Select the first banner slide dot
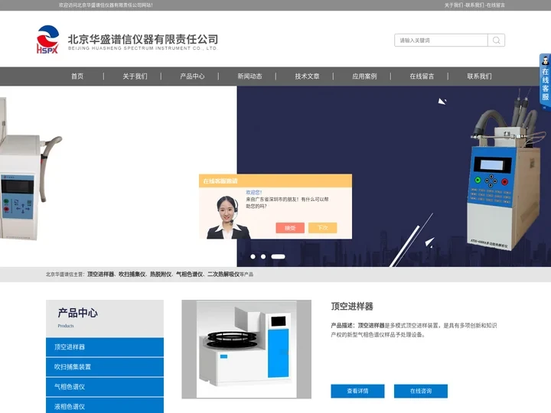Image resolution: width=551 pixels, height=413 pixels. 253,257
